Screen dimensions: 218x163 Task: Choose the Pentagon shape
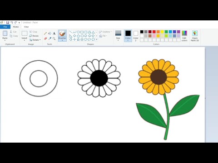pos(78,36)
